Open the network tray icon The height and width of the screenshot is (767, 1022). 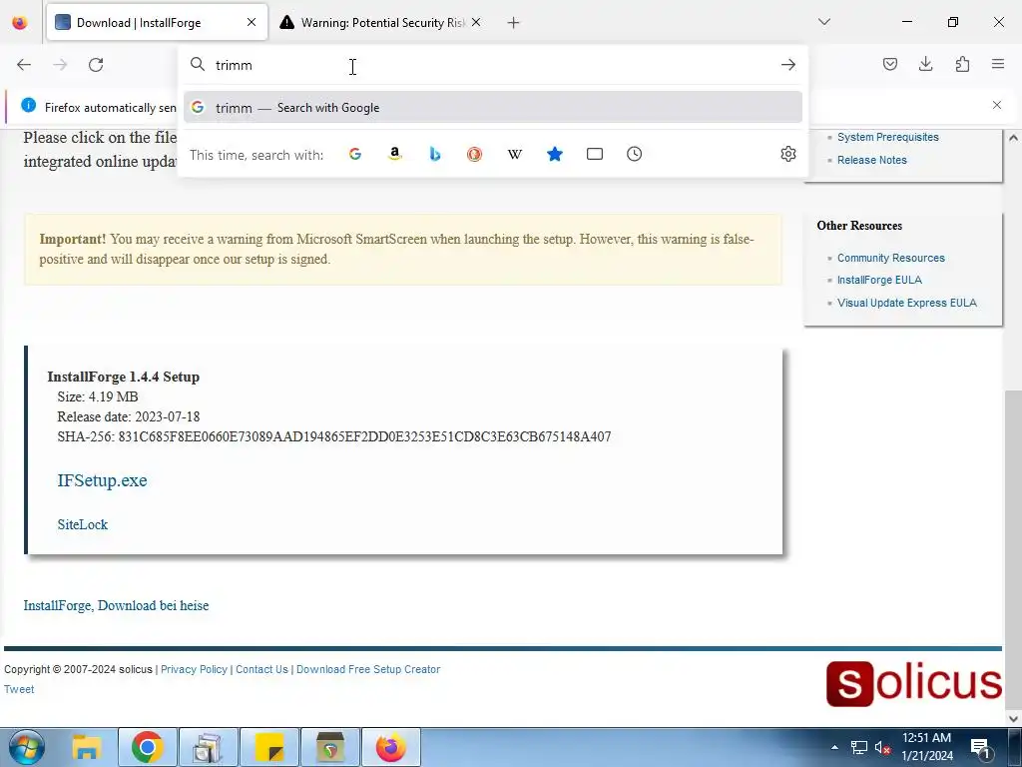pyautogui.click(x=858, y=747)
